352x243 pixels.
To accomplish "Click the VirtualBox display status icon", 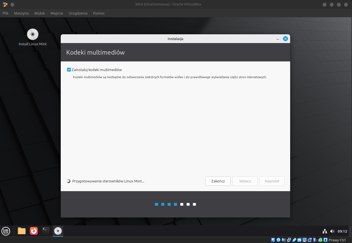I will [304, 240].
